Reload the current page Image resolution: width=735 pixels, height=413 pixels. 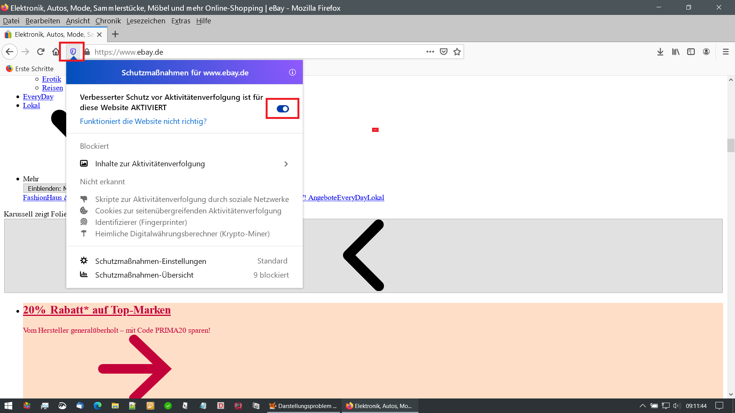(41, 52)
